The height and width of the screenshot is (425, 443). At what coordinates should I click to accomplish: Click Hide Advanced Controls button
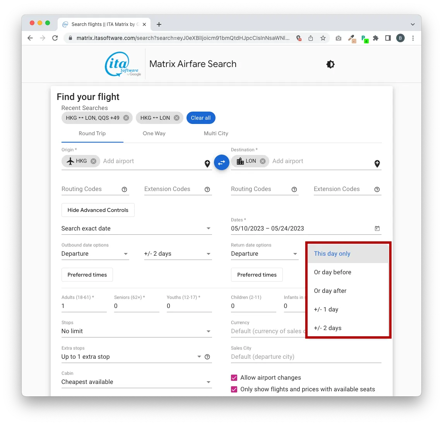(98, 210)
